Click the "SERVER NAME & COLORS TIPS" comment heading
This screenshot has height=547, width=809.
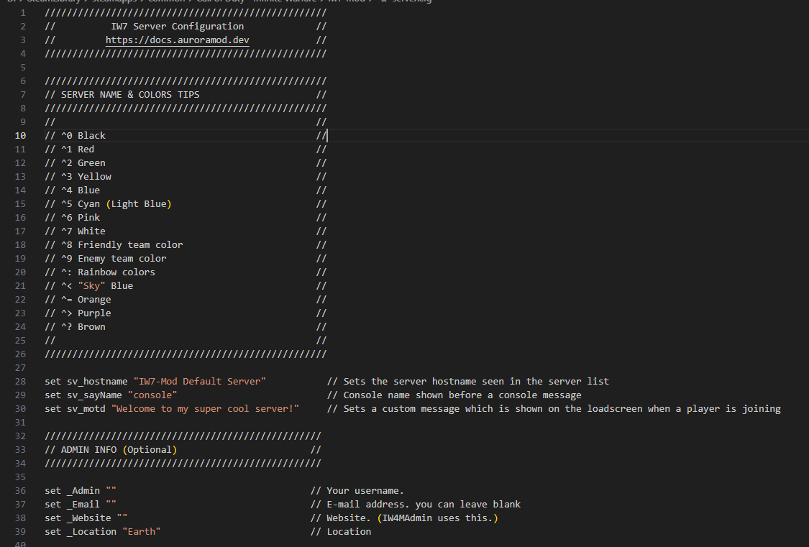point(130,94)
